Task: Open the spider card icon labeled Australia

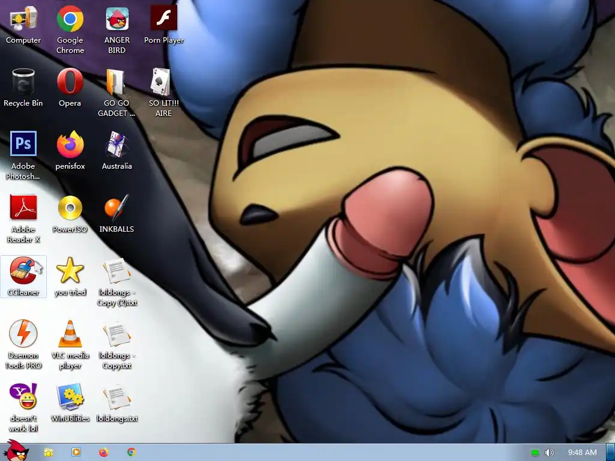Action: [117, 151]
